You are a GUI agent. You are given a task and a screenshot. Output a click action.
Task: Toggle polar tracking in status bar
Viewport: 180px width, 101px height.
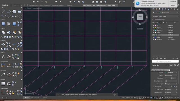[143, 98]
